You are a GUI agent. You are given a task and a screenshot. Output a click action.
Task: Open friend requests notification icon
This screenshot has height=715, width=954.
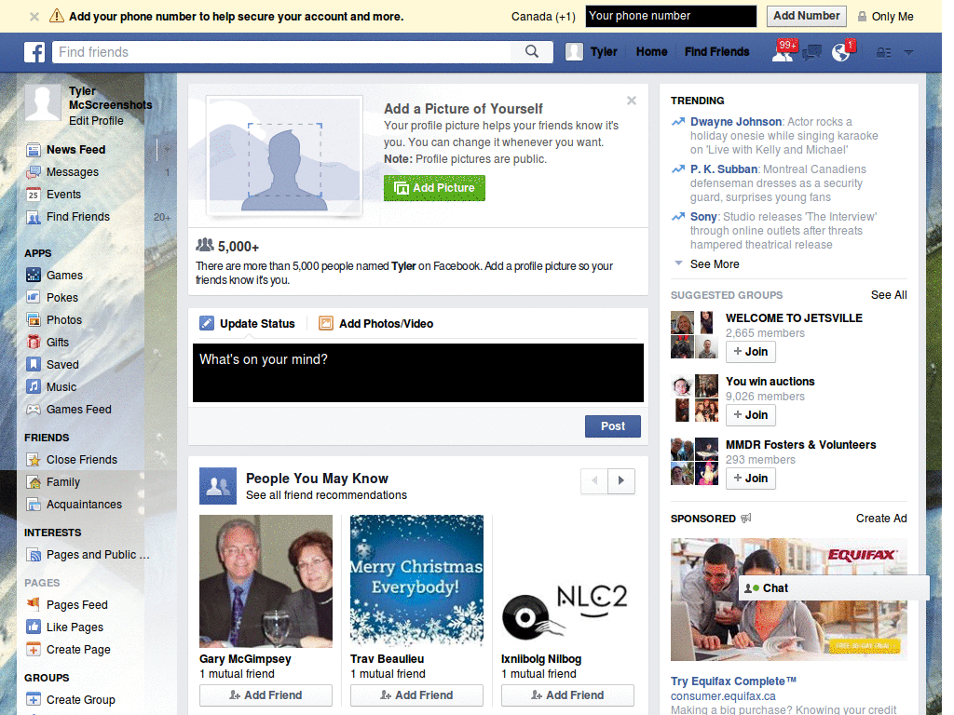(x=783, y=52)
